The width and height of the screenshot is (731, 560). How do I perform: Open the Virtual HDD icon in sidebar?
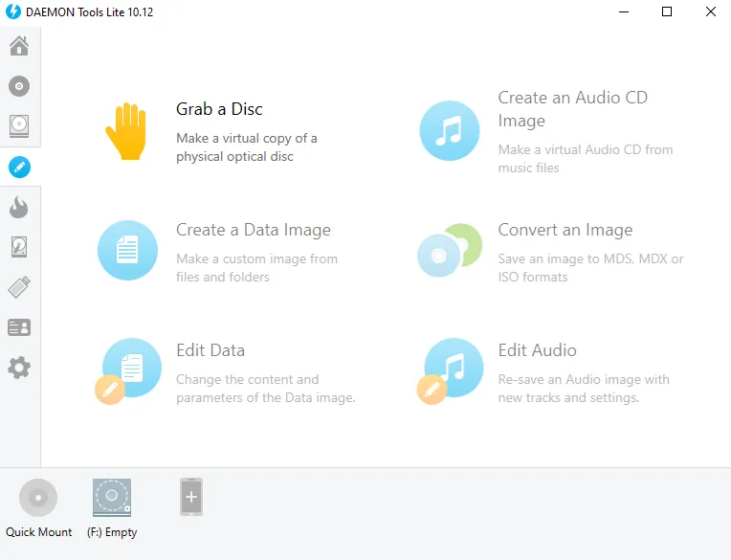(19, 247)
